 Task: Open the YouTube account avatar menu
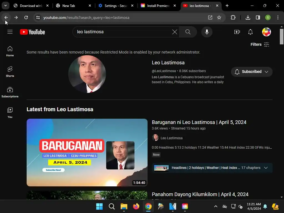tap(266, 32)
